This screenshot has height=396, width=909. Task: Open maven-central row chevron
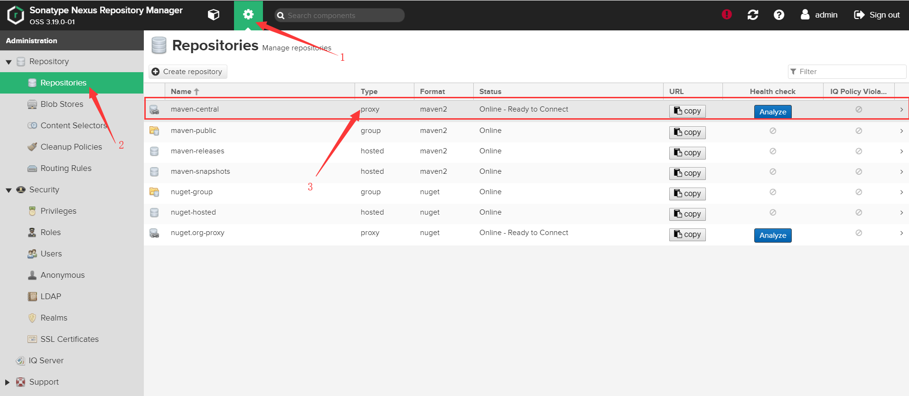click(x=901, y=110)
